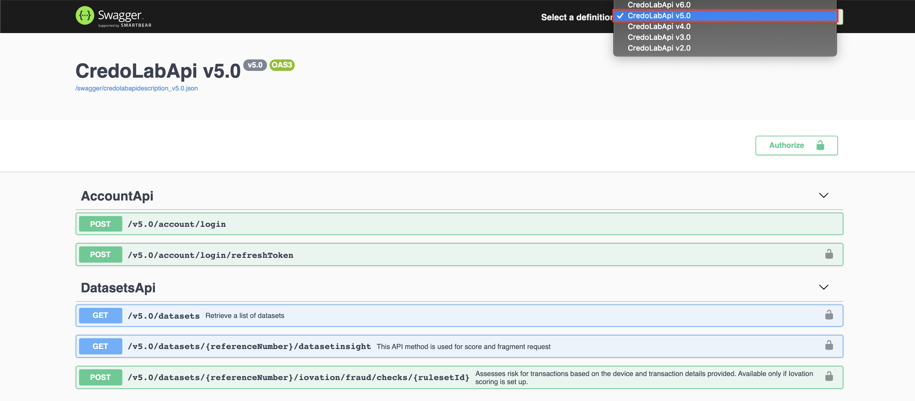Click the DatasetsApi section title
This screenshot has width=915, height=401.
[x=118, y=288]
